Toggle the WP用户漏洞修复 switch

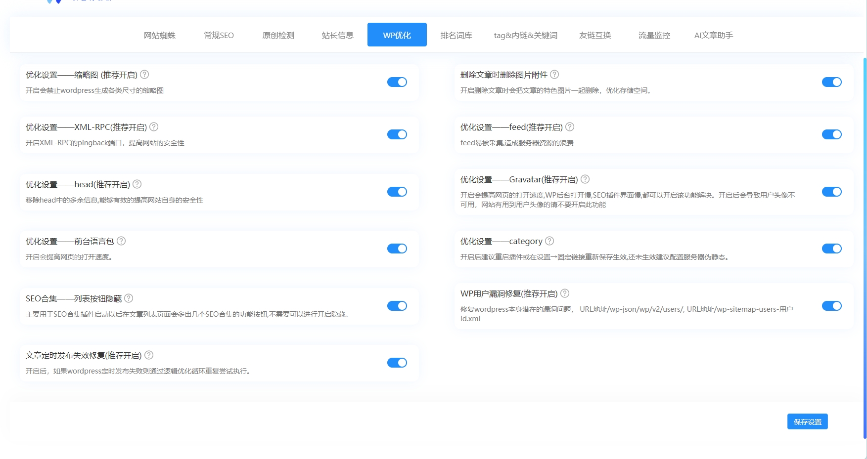pyautogui.click(x=832, y=306)
